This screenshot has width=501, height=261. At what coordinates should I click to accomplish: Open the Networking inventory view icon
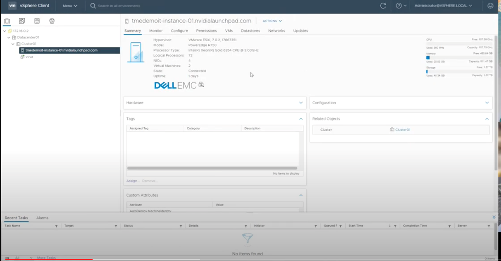point(52,21)
